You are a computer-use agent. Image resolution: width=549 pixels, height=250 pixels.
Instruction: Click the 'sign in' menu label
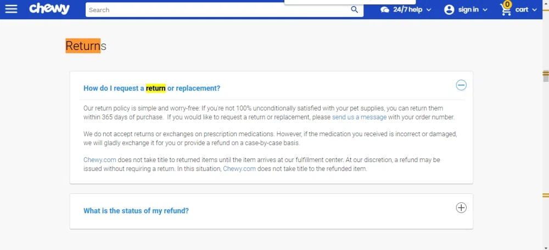click(x=468, y=10)
